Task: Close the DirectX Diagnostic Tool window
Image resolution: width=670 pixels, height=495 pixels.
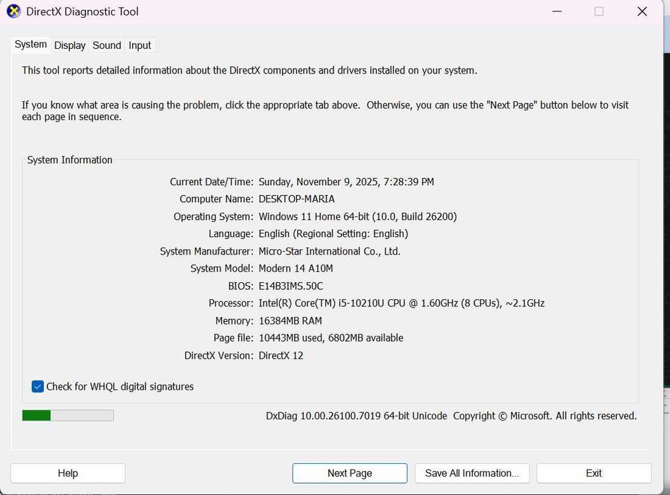Action: click(x=642, y=11)
